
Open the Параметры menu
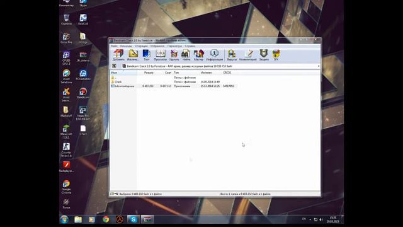click(x=174, y=46)
